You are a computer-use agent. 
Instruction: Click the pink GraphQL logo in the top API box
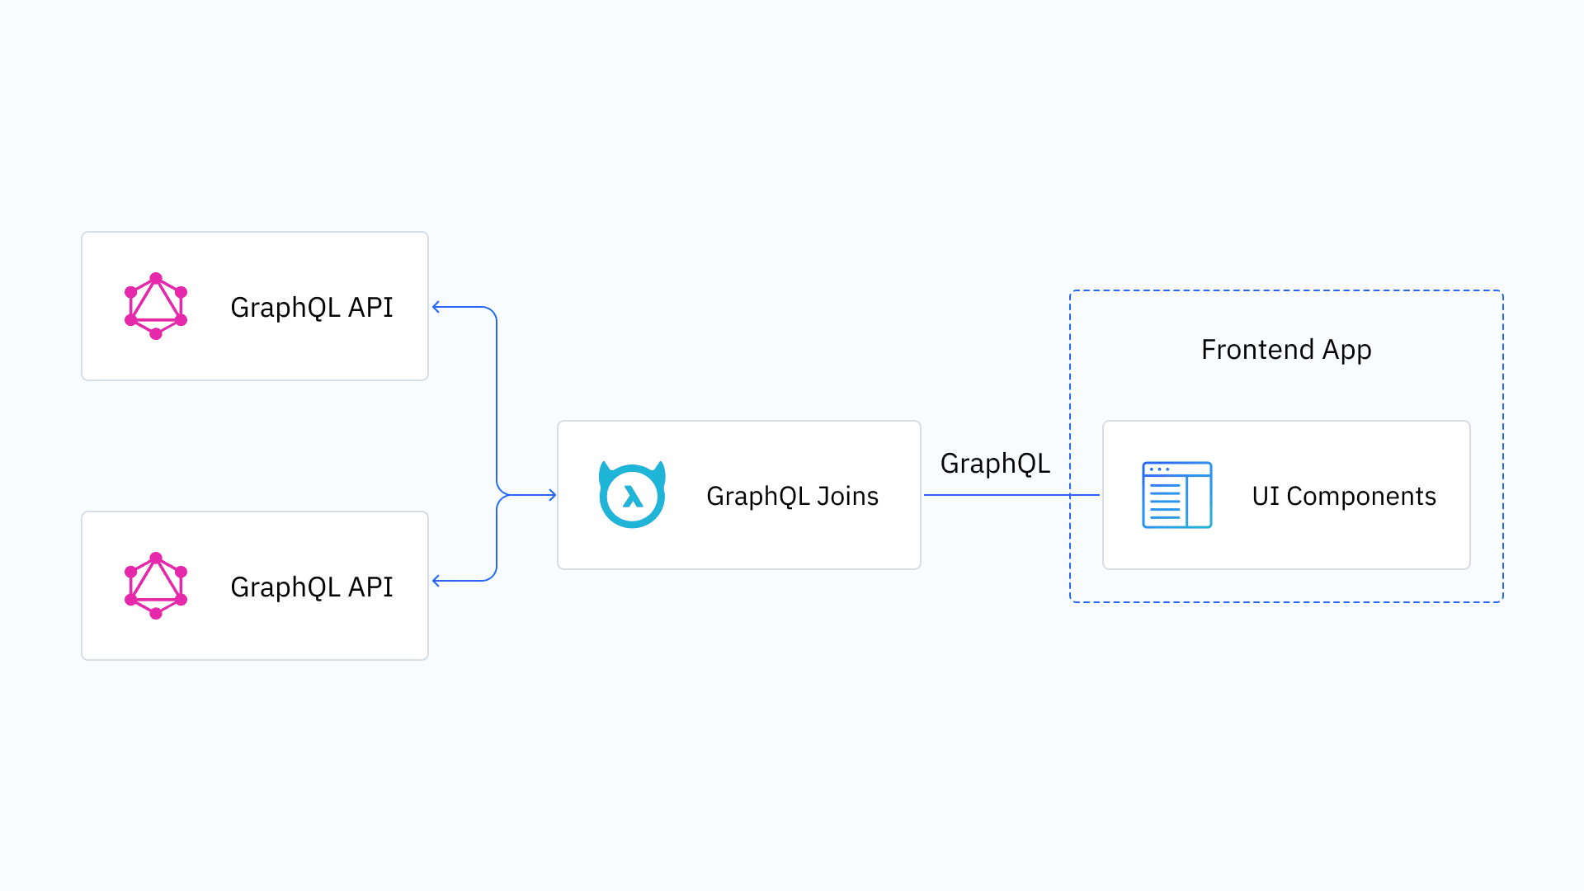(x=156, y=306)
